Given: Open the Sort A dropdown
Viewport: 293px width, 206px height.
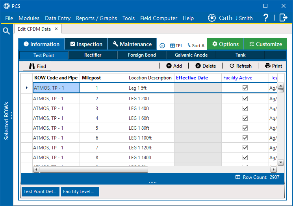Looking at the screenshot, I should 196,45.
